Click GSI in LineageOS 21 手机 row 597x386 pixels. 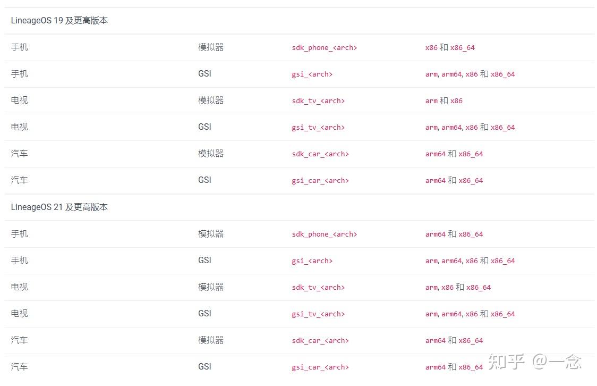coord(204,261)
